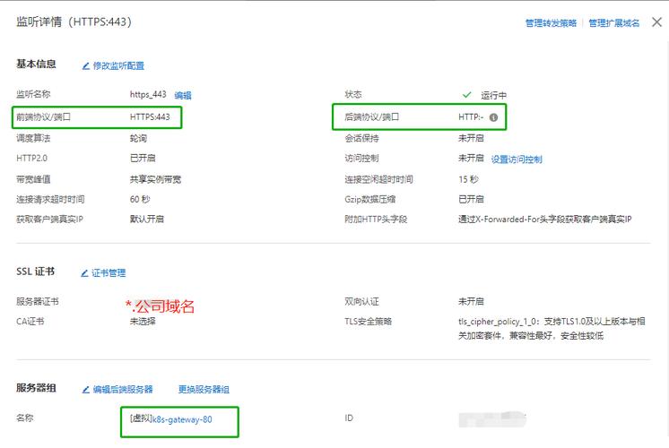
Task: Select 运行中 status text
Action: (493, 96)
